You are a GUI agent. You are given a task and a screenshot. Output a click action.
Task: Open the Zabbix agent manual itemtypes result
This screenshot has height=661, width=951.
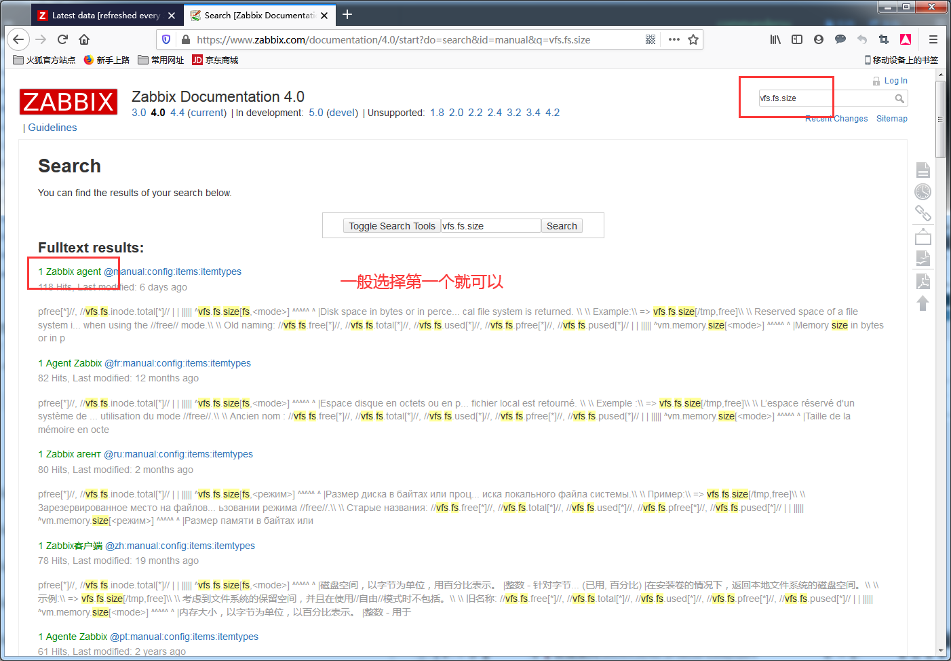click(140, 271)
